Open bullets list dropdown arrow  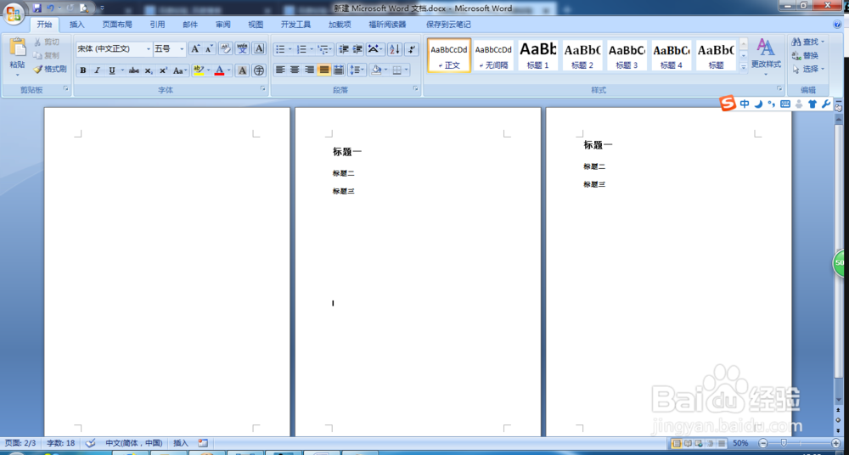tap(290, 49)
